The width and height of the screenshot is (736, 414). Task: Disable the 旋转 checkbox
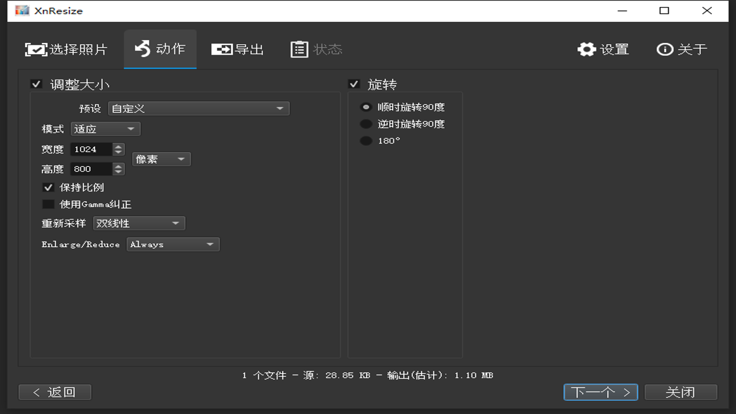(x=354, y=85)
